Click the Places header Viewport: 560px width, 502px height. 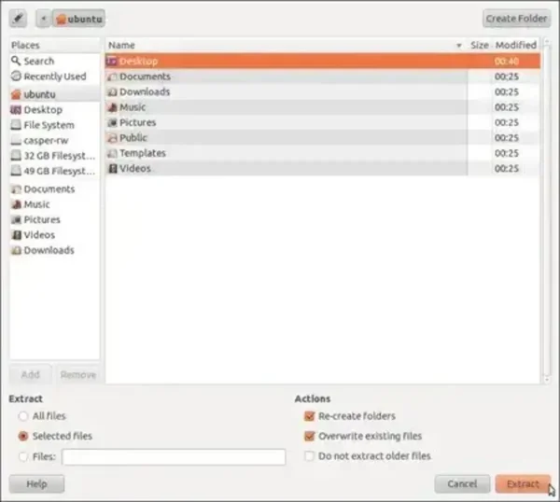click(55, 45)
